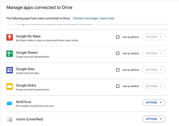Check Use by default for Google Slides
Screen dimensions: 179x126
point(118,86)
